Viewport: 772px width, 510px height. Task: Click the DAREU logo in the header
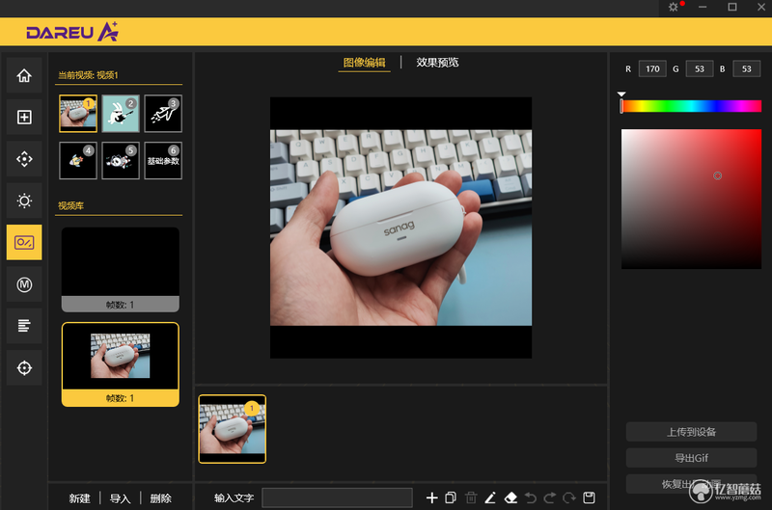coord(72,32)
